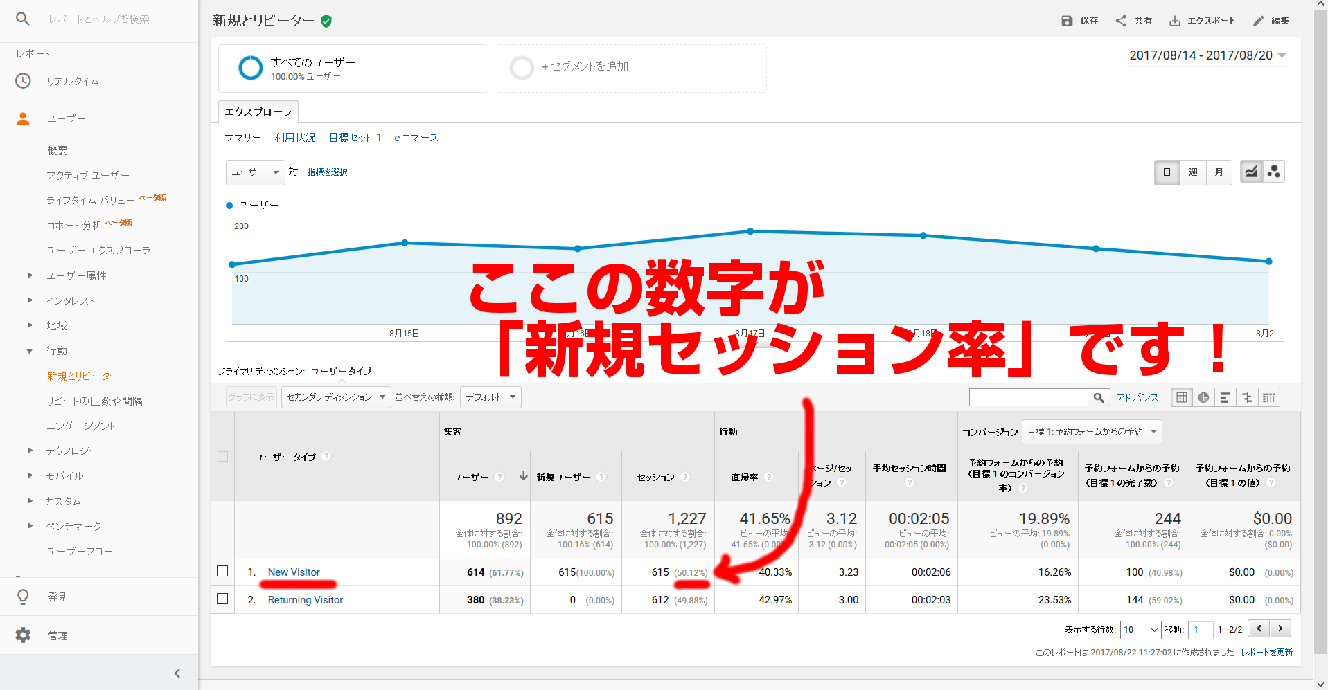
Task: Click the edit pencil icon
Action: click(x=1259, y=21)
